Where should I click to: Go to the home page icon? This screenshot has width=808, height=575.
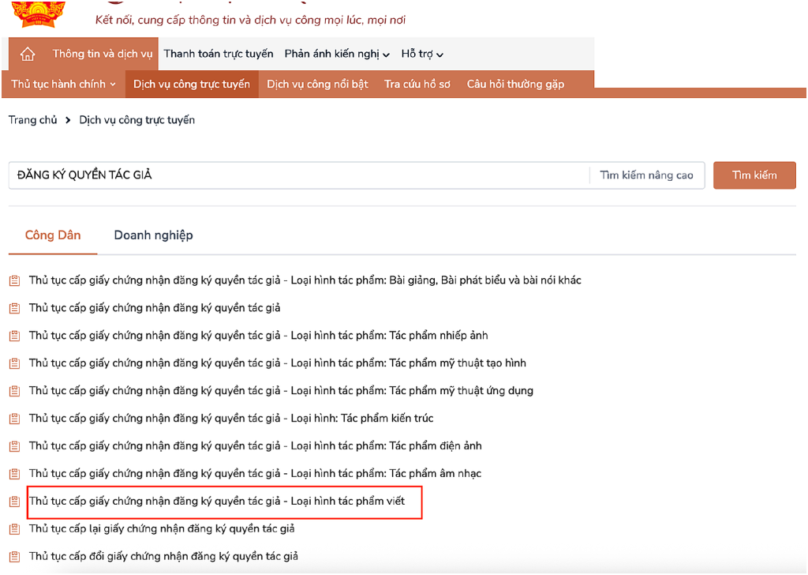pos(28,54)
